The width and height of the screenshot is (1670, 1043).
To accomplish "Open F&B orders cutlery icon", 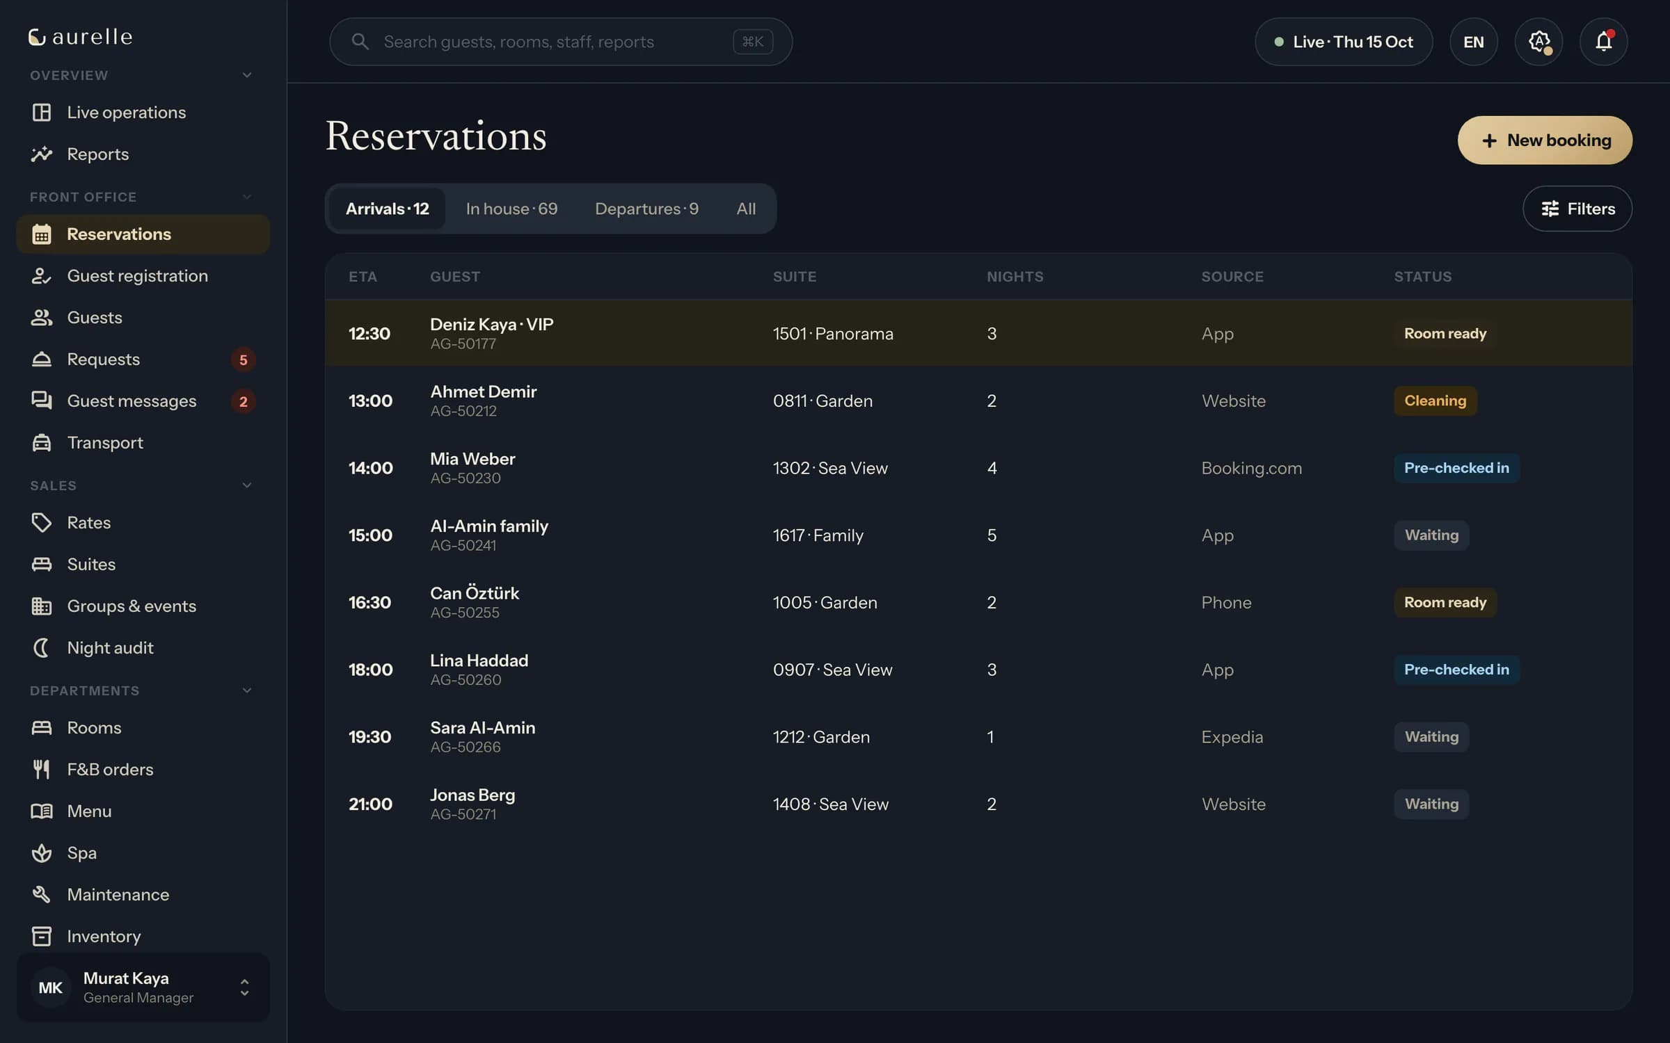I will tap(42, 769).
